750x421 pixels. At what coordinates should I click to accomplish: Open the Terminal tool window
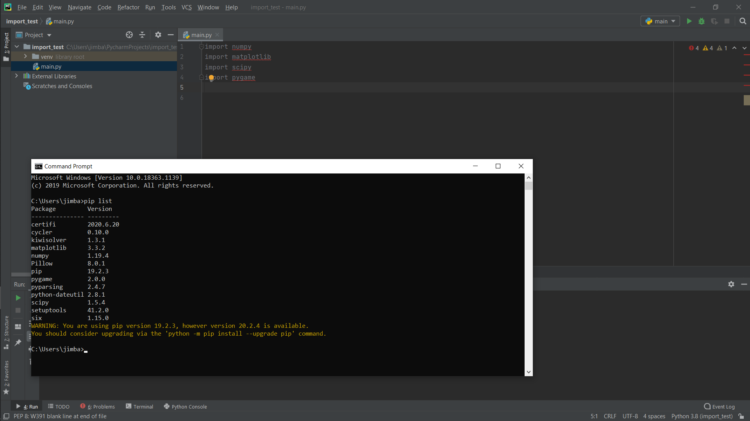click(x=139, y=407)
